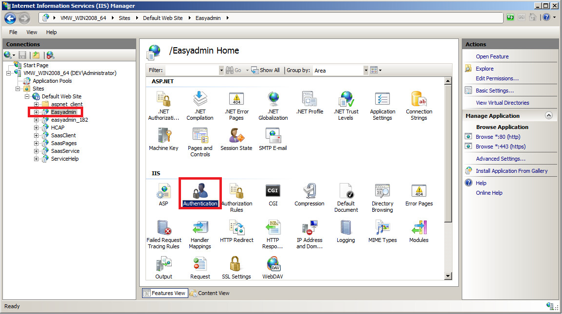Click the Advanced Settings link
This screenshot has width=562, height=314.
tap(500, 159)
